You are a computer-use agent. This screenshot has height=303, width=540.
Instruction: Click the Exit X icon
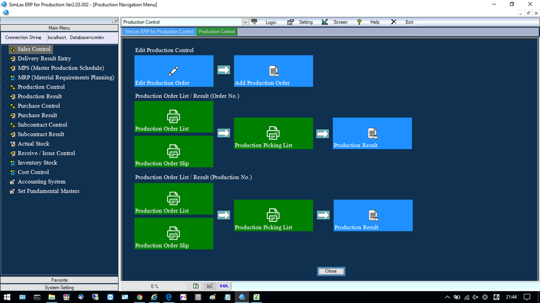pyautogui.click(x=394, y=21)
